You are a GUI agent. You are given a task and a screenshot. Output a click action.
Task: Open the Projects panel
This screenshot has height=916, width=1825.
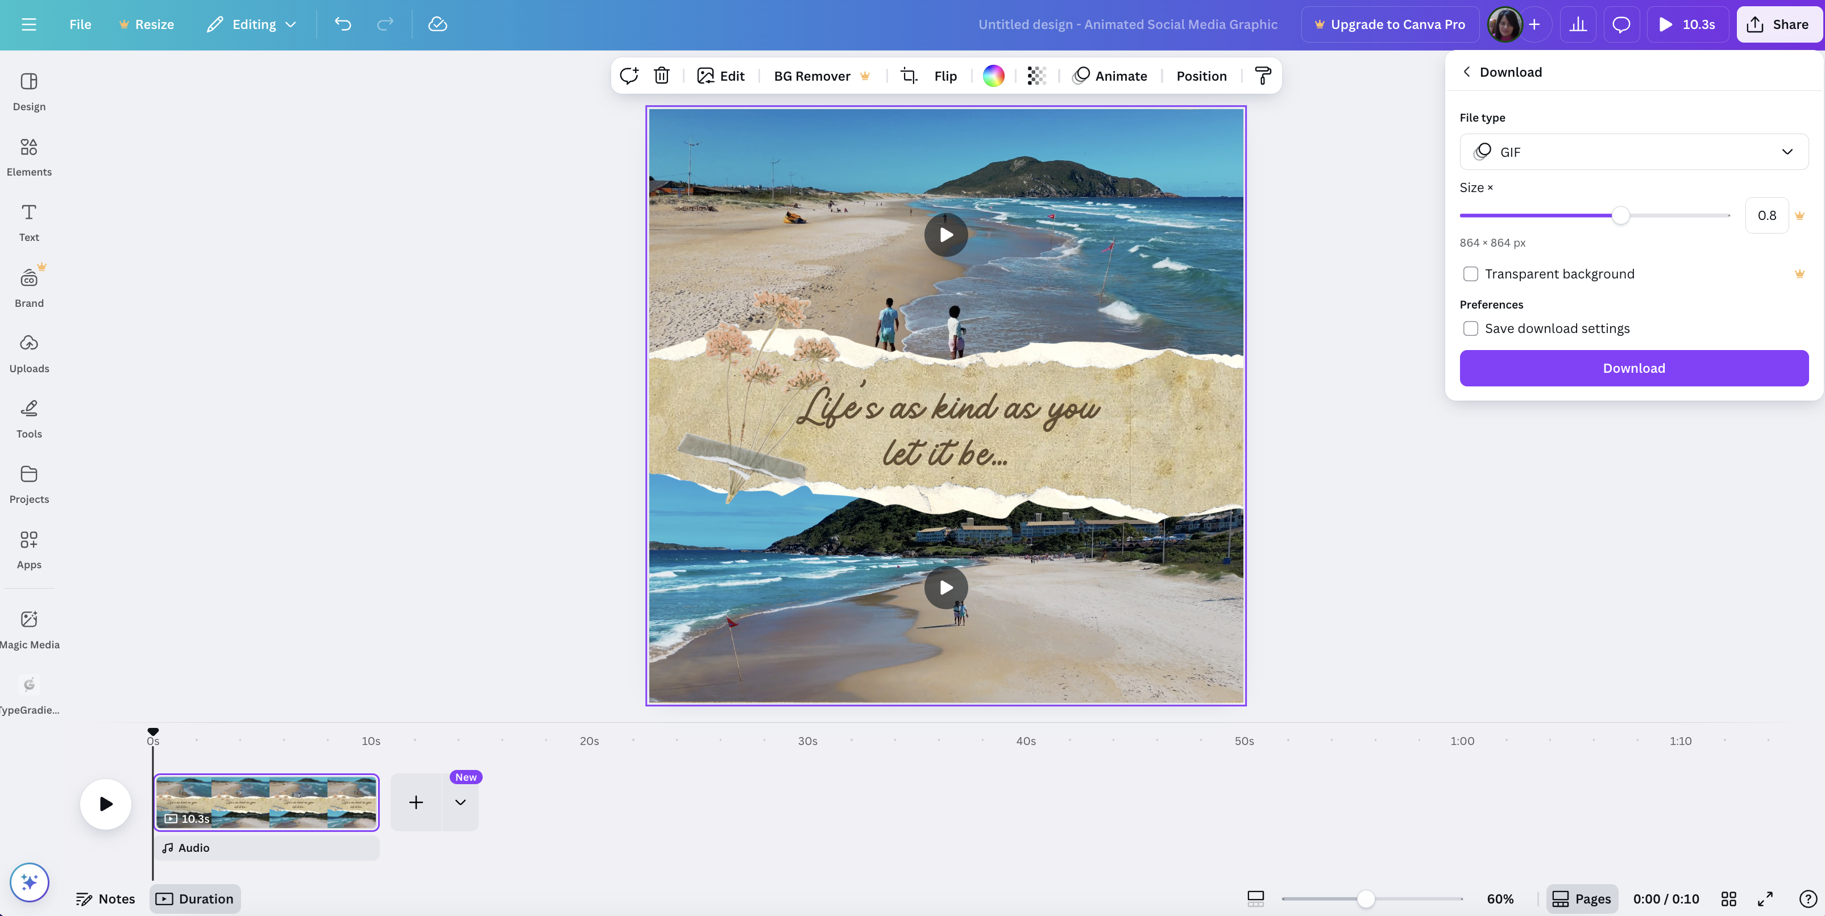click(28, 483)
